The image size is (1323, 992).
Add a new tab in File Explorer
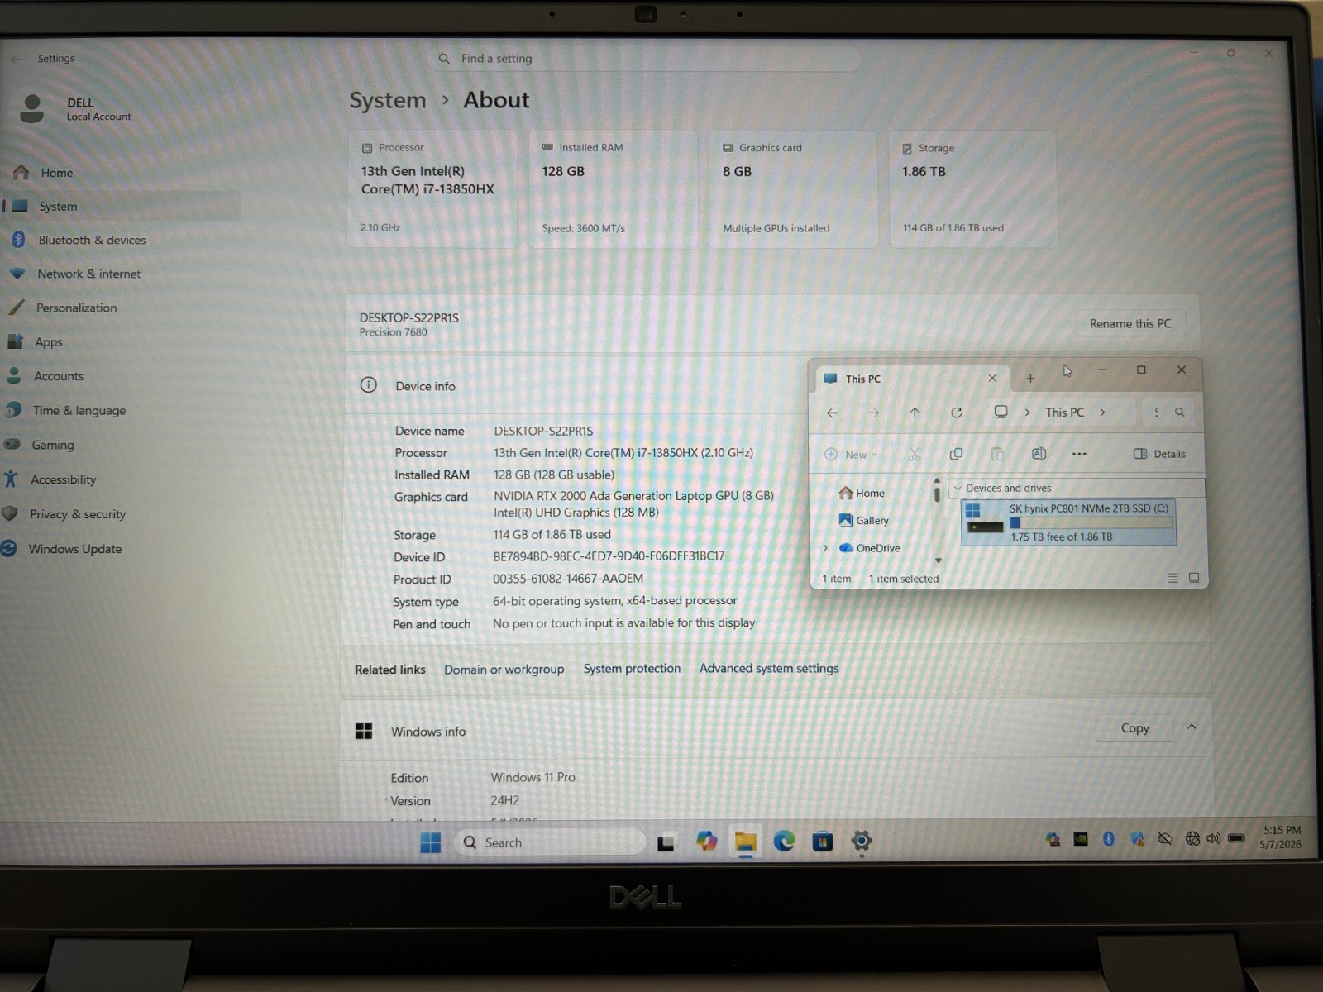(x=1030, y=379)
